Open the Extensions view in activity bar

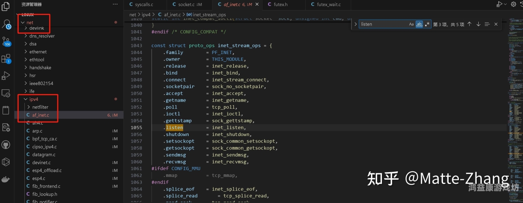point(6,59)
